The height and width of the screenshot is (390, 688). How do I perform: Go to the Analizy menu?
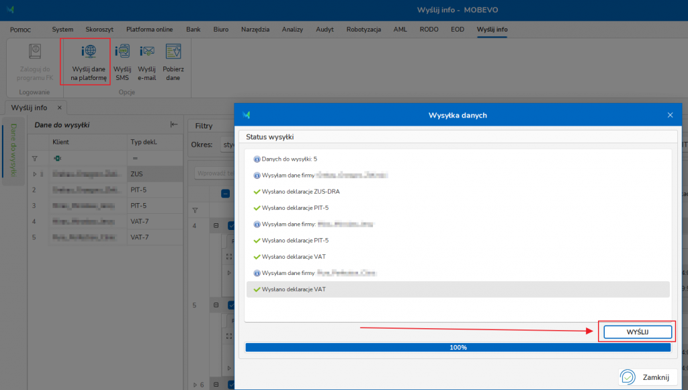pyautogui.click(x=292, y=30)
